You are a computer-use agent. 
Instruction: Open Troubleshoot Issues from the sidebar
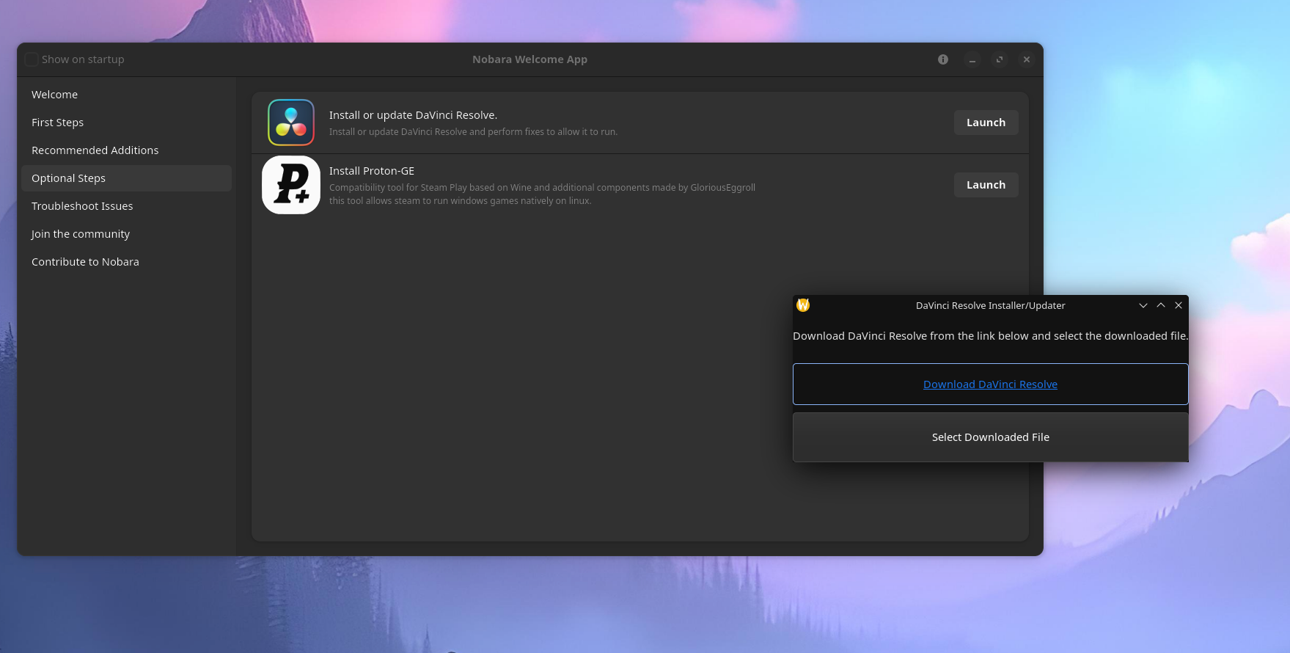tap(82, 206)
